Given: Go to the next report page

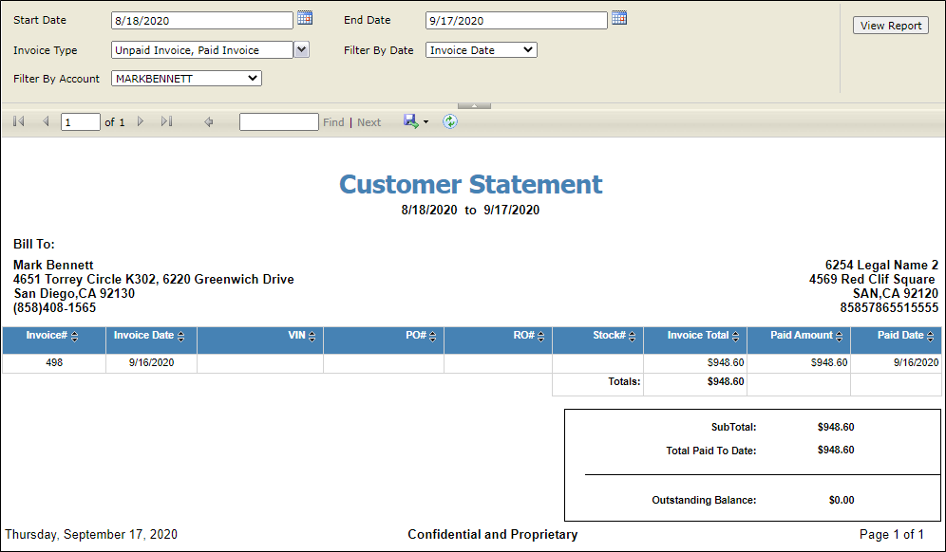Looking at the screenshot, I should pyautogui.click(x=141, y=121).
